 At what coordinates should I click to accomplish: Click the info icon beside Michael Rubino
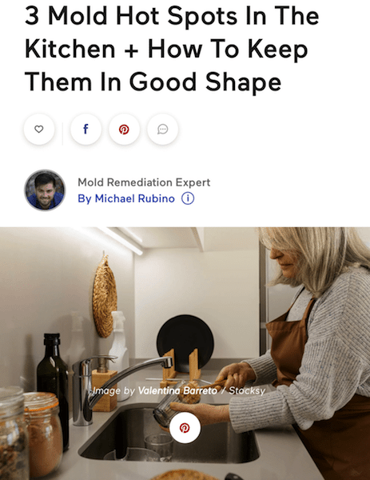tap(188, 198)
